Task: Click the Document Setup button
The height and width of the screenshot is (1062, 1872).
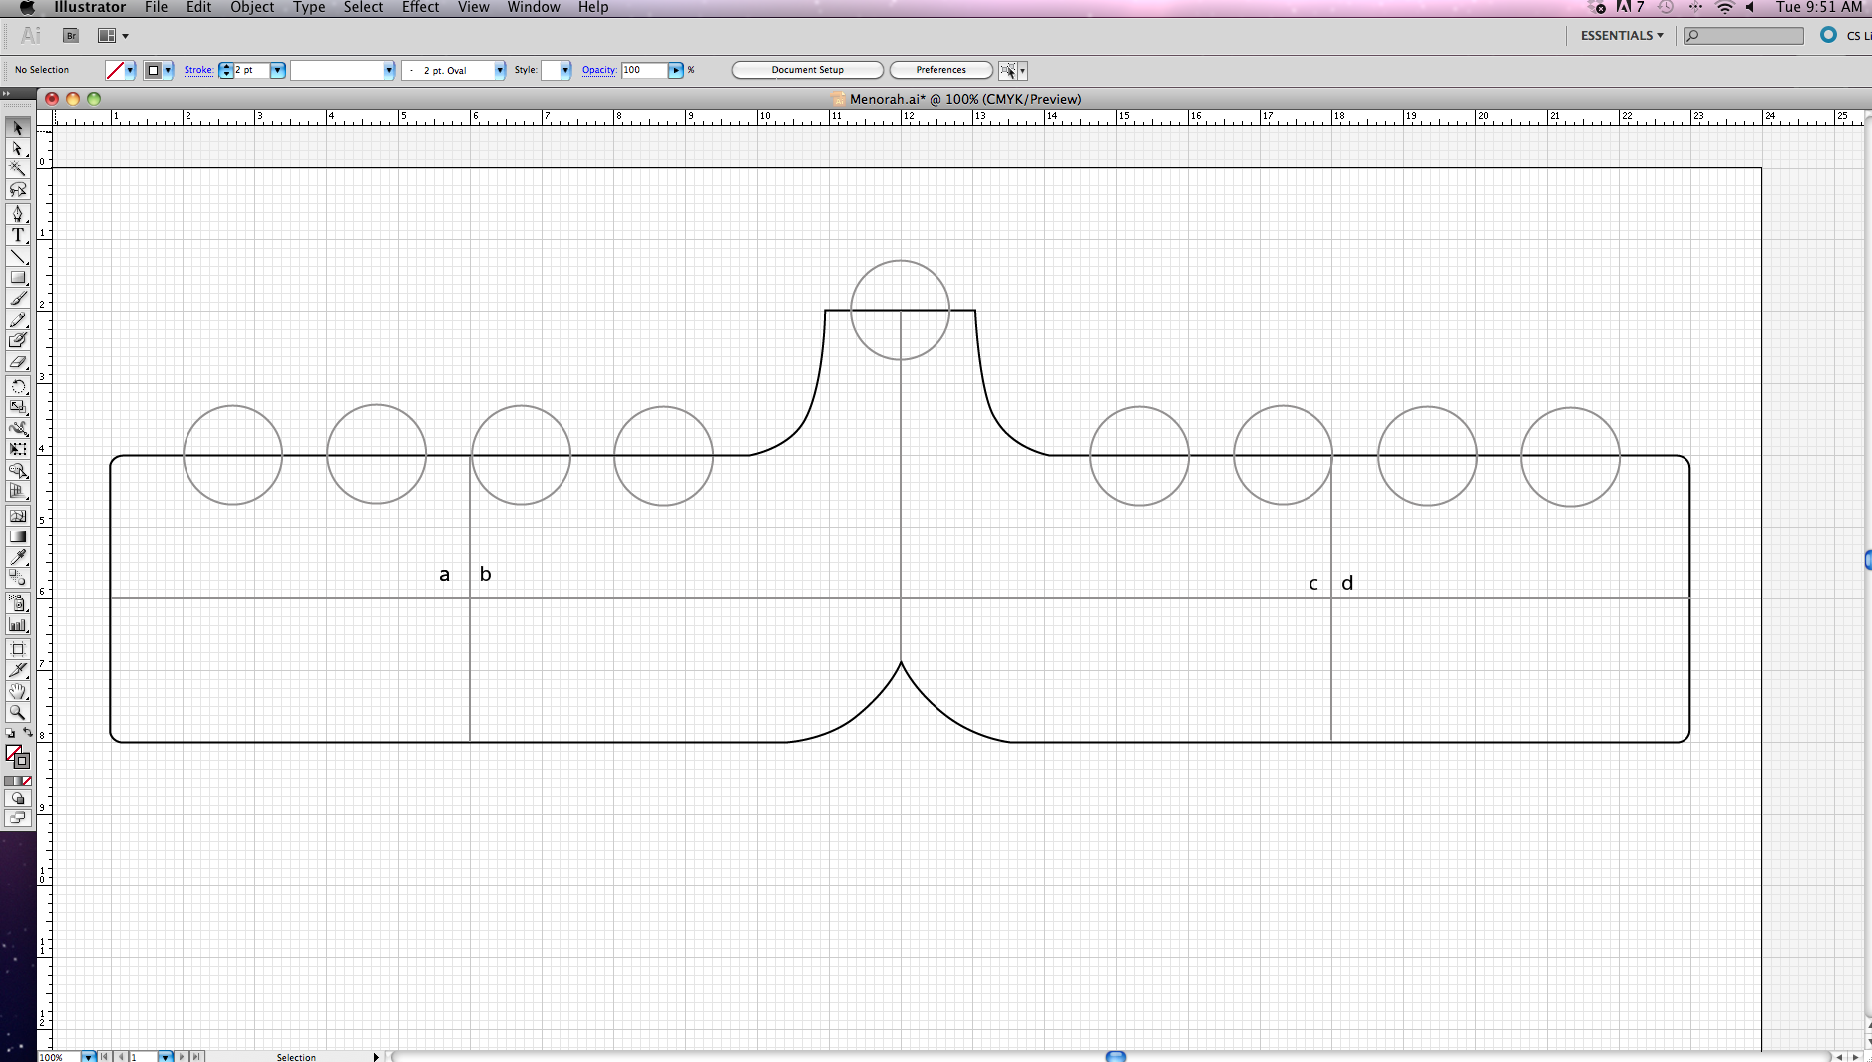Action: (806, 70)
